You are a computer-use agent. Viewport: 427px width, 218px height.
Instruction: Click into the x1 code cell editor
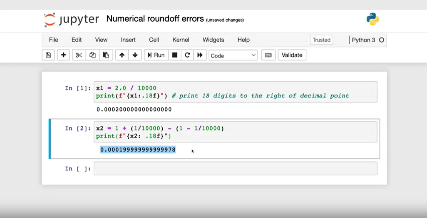coord(235,92)
